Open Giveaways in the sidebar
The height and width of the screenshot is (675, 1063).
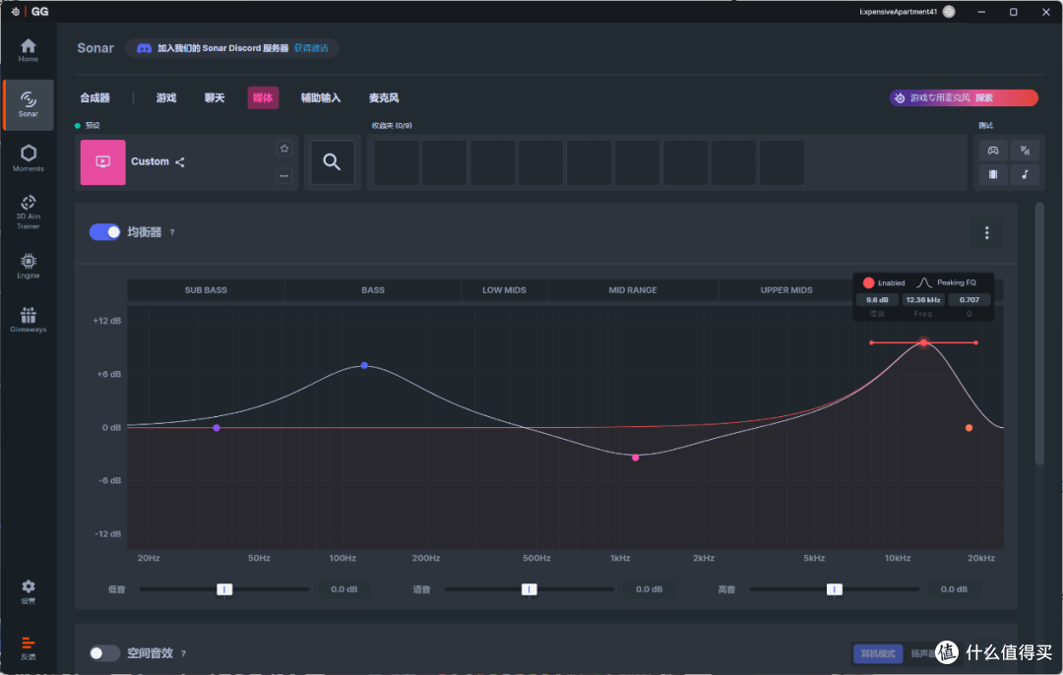tap(28, 320)
